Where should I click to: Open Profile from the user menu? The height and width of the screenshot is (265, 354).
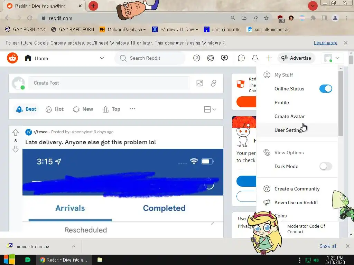(x=281, y=102)
